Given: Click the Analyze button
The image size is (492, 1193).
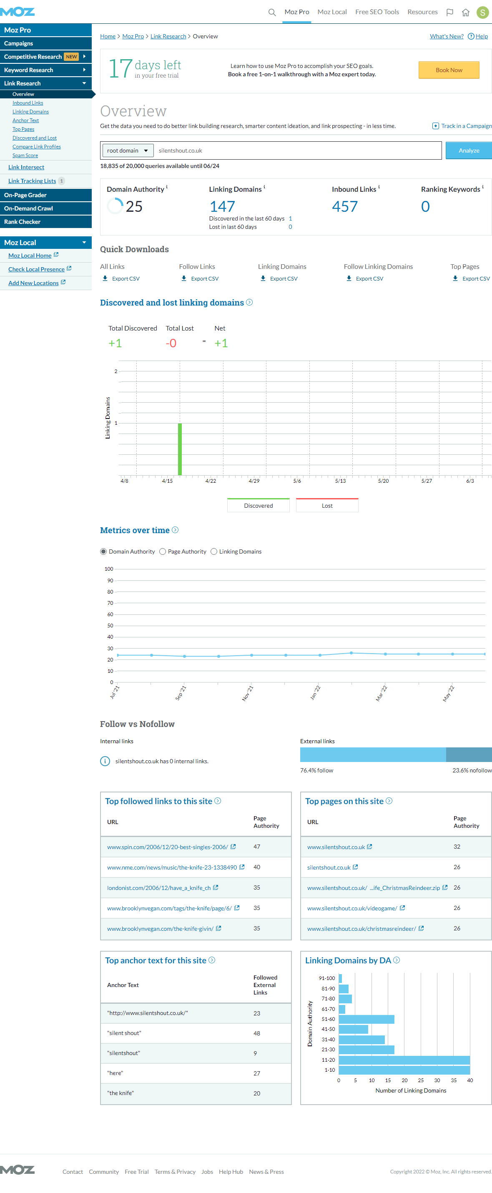Looking at the screenshot, I should point(468,150).
